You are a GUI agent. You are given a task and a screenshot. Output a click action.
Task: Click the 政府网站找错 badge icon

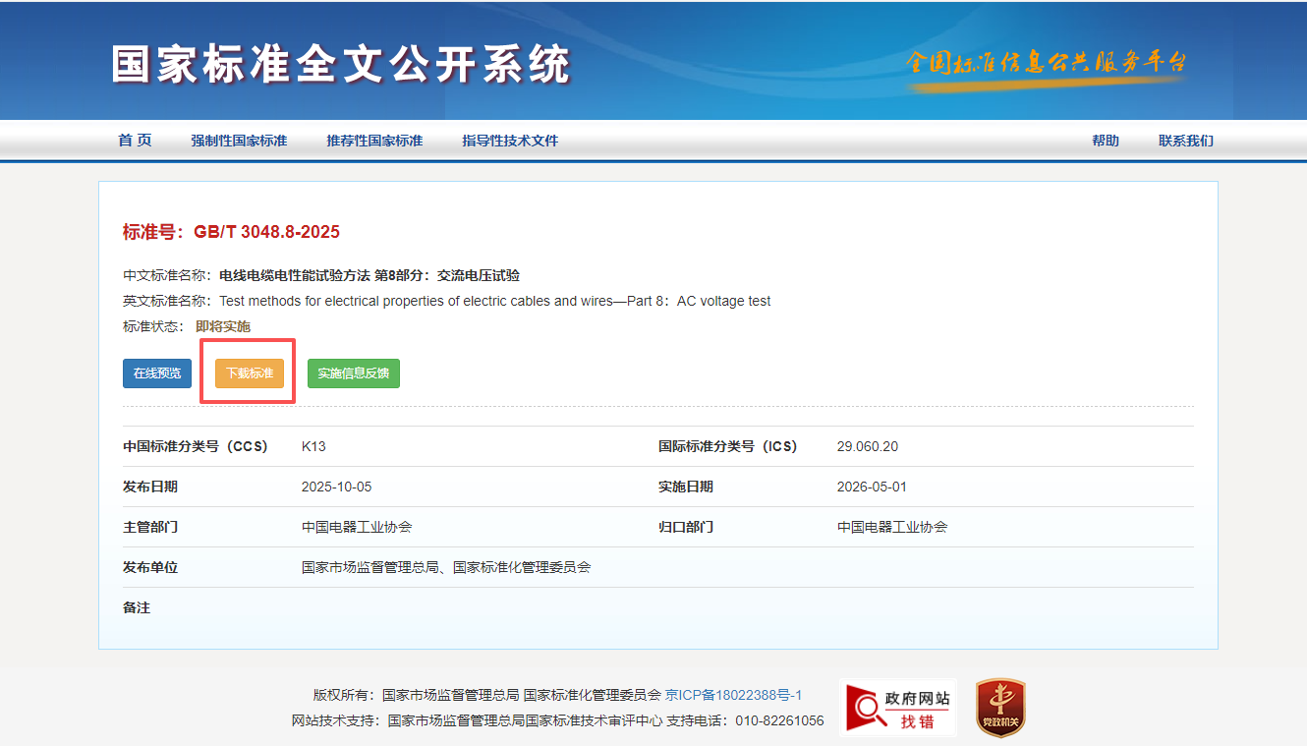(x=898, y=708)
